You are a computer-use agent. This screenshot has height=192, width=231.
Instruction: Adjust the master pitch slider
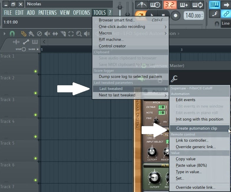pyautogui.click(x=127, y=14)
